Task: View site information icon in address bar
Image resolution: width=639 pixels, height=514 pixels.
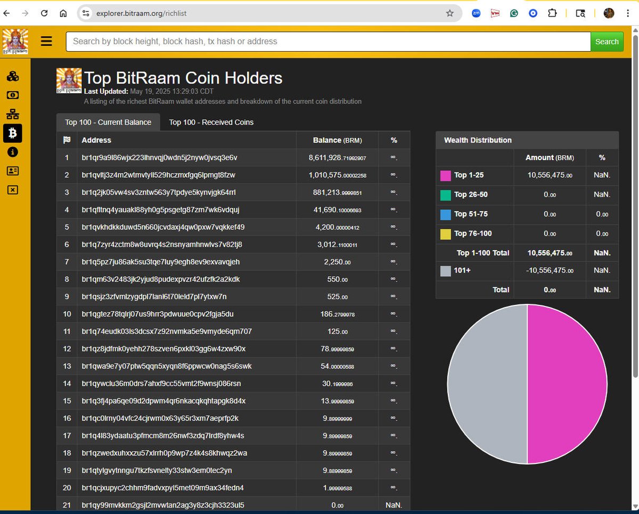Action: click(x=86, y=13)
